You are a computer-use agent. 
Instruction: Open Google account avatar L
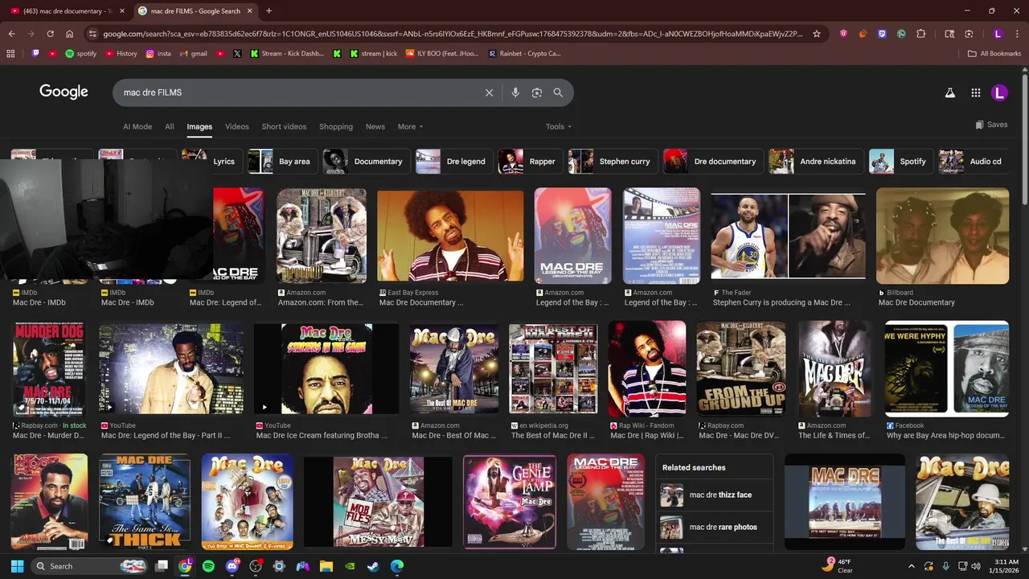pyautogui.click(x=999, y=92)
